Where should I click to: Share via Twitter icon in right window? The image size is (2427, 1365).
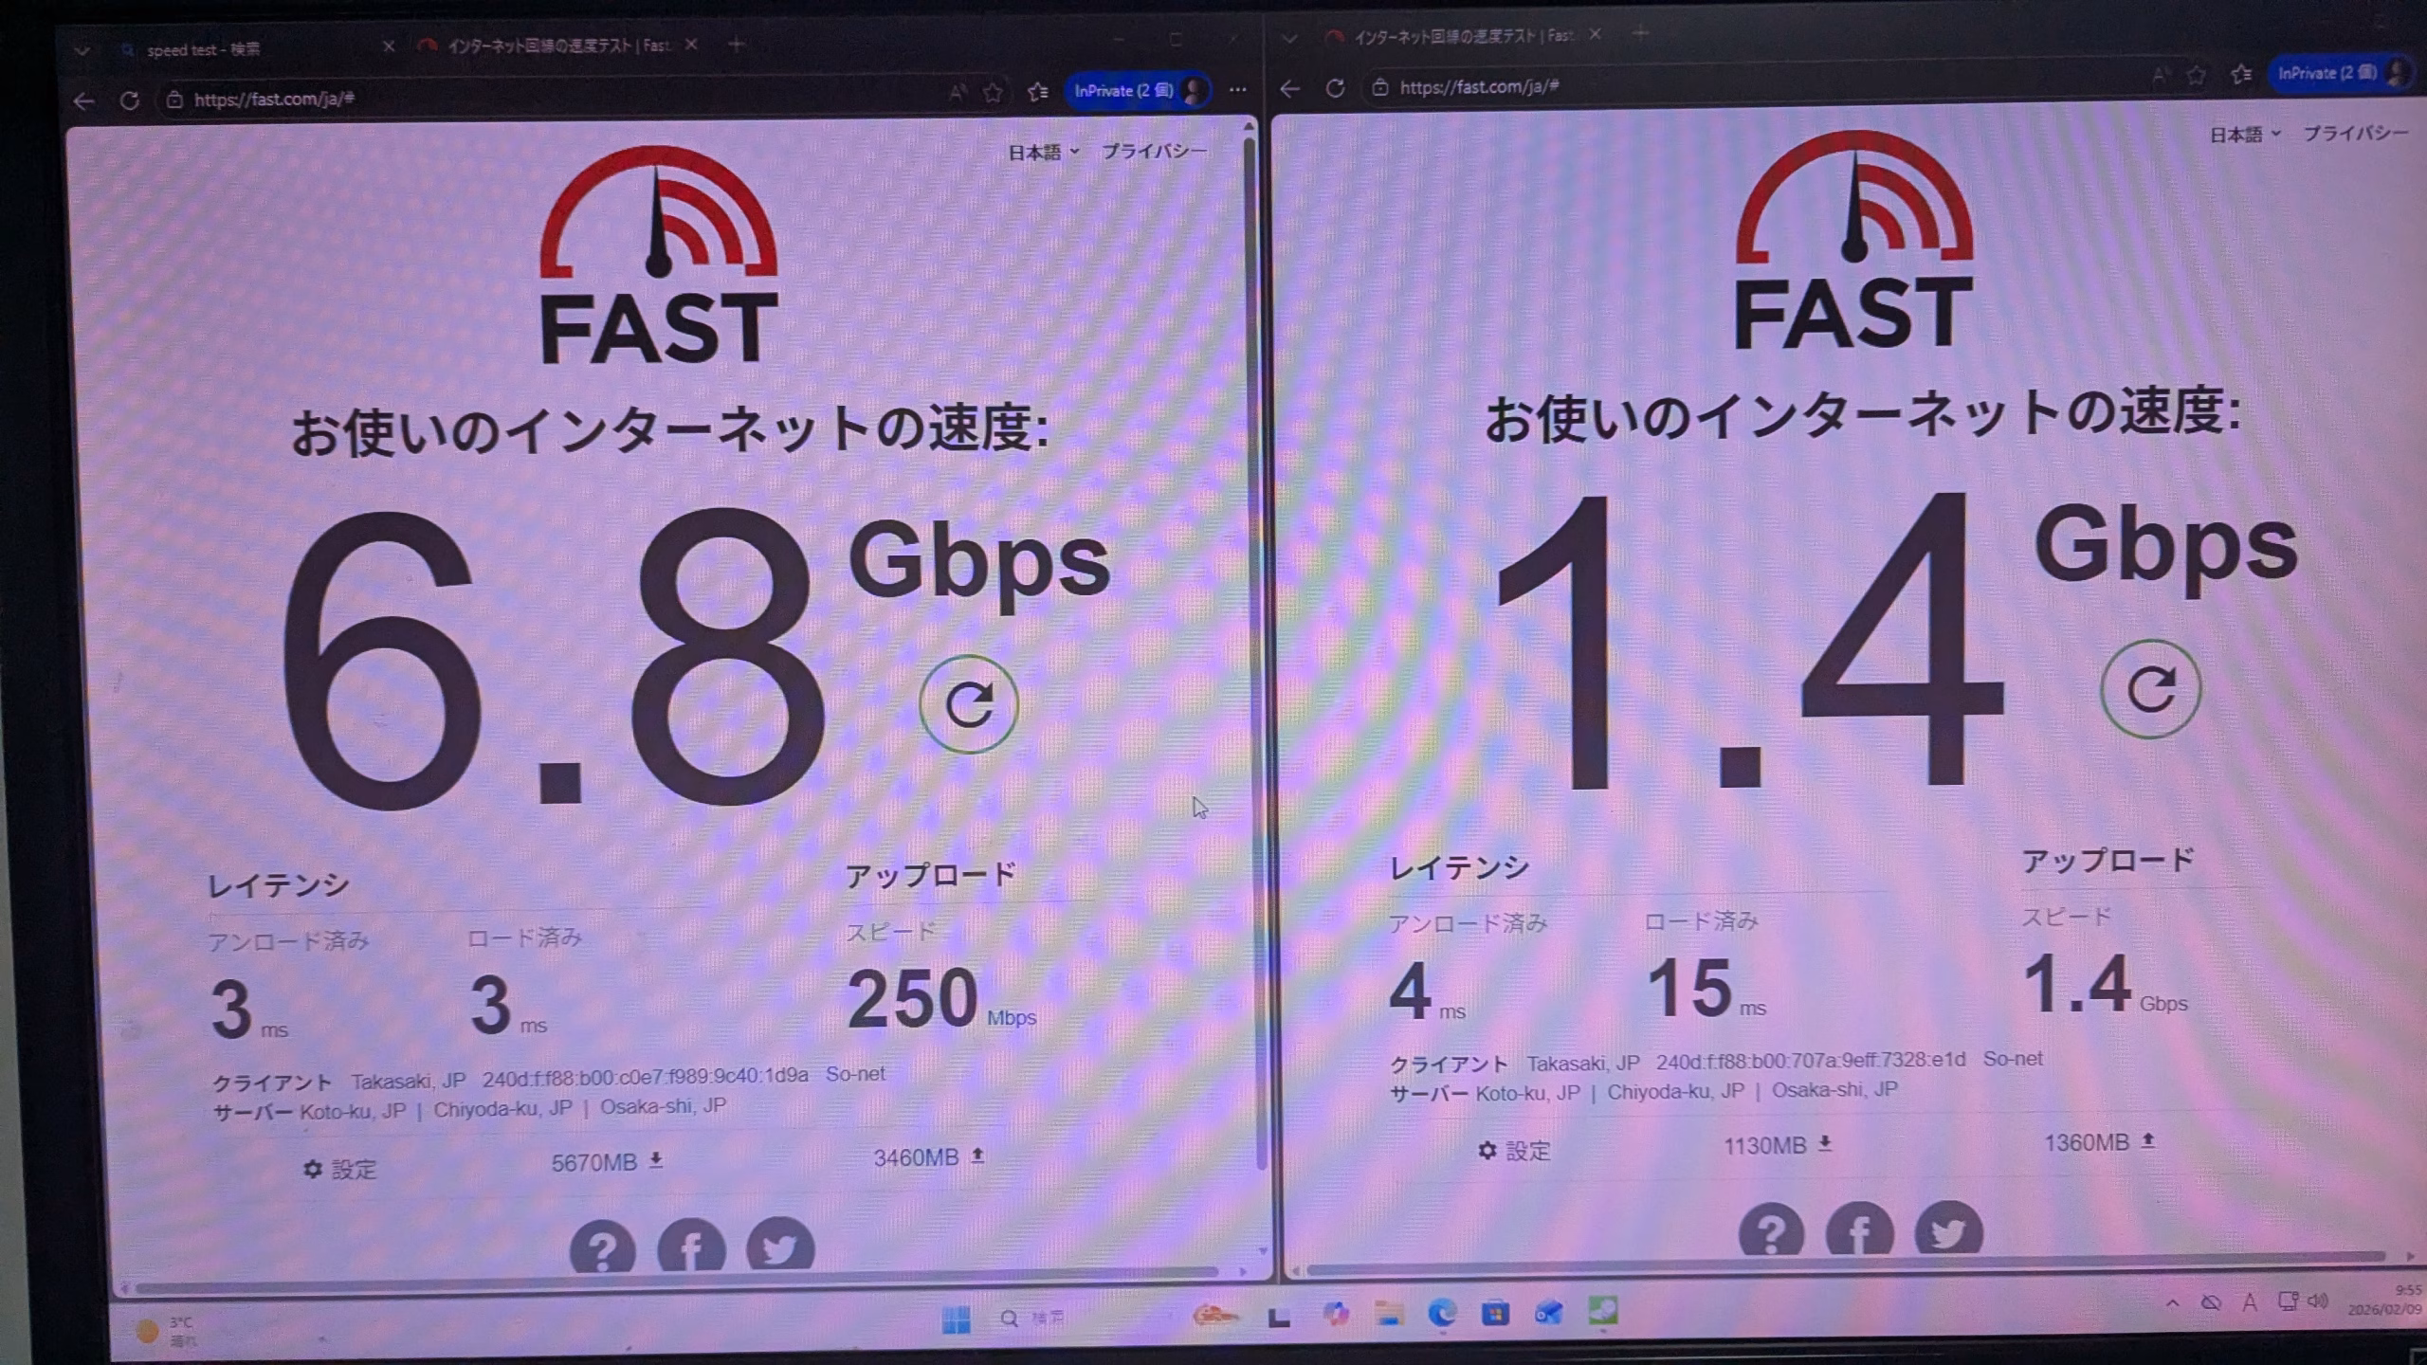[x=1948, y=1229]
